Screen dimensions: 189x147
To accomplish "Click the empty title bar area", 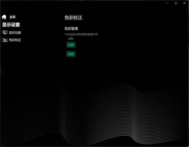I will pos(89,3).
